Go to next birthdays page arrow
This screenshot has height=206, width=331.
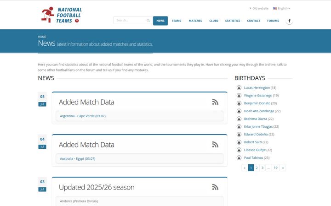[283, 168]
